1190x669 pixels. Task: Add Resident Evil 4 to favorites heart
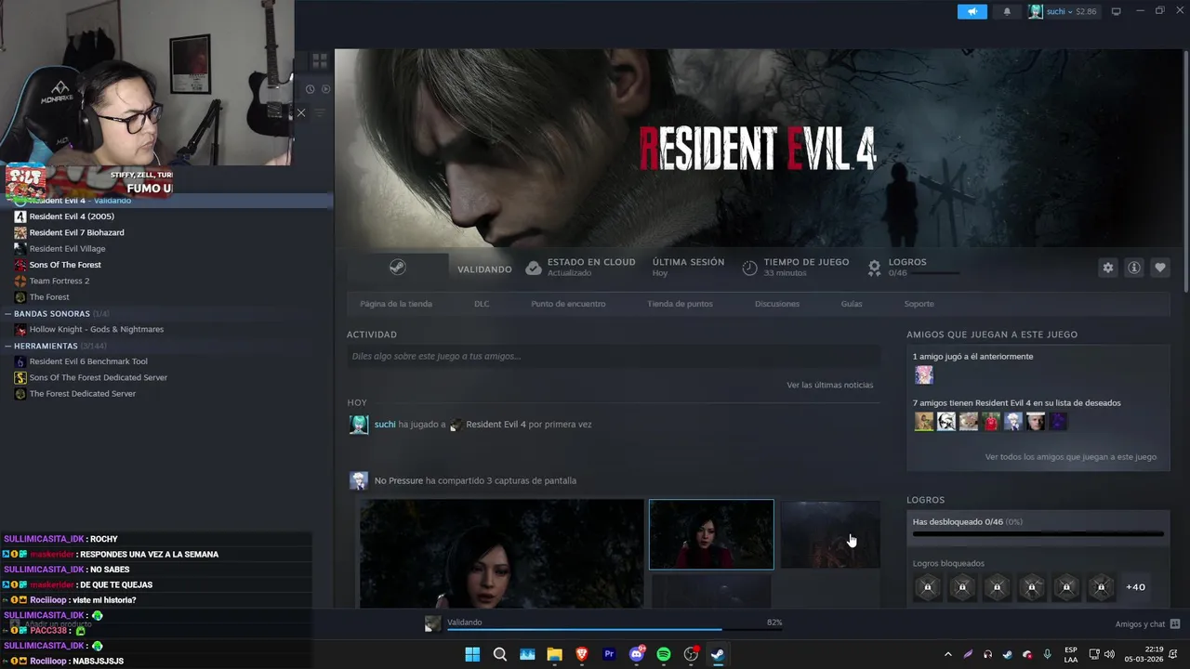coord(1160,268)
